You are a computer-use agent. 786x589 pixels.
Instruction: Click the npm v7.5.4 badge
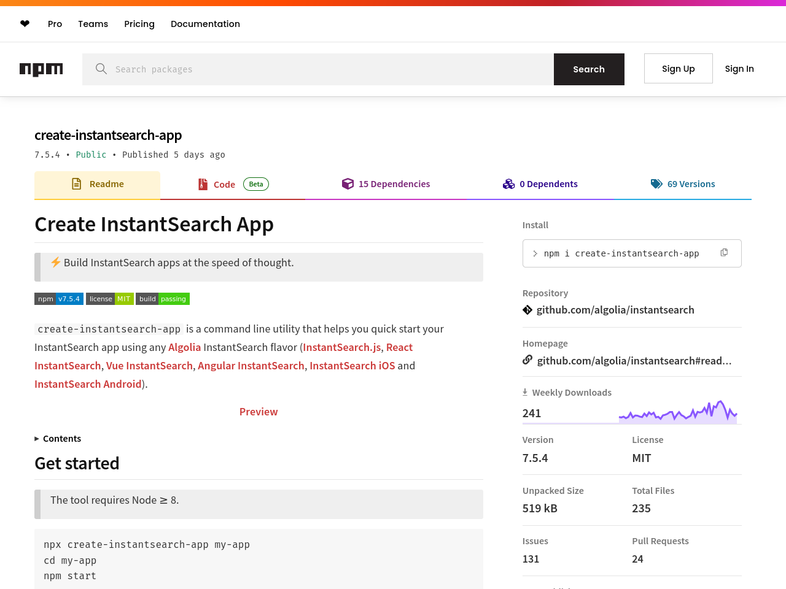[x=59, y=299]
